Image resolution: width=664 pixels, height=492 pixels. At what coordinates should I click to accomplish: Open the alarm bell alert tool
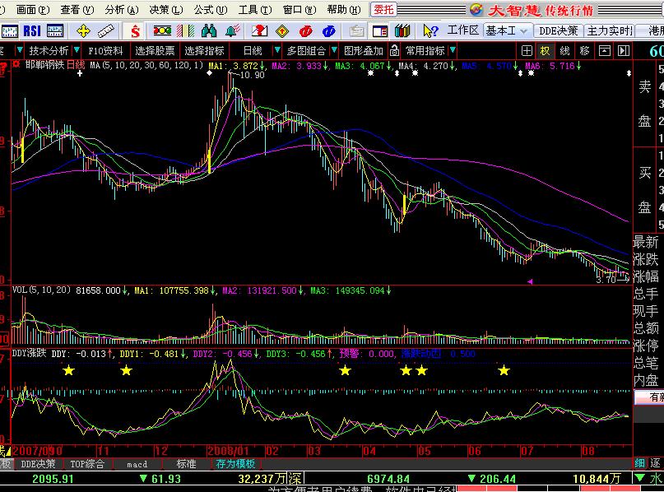[x=233, y=31]
